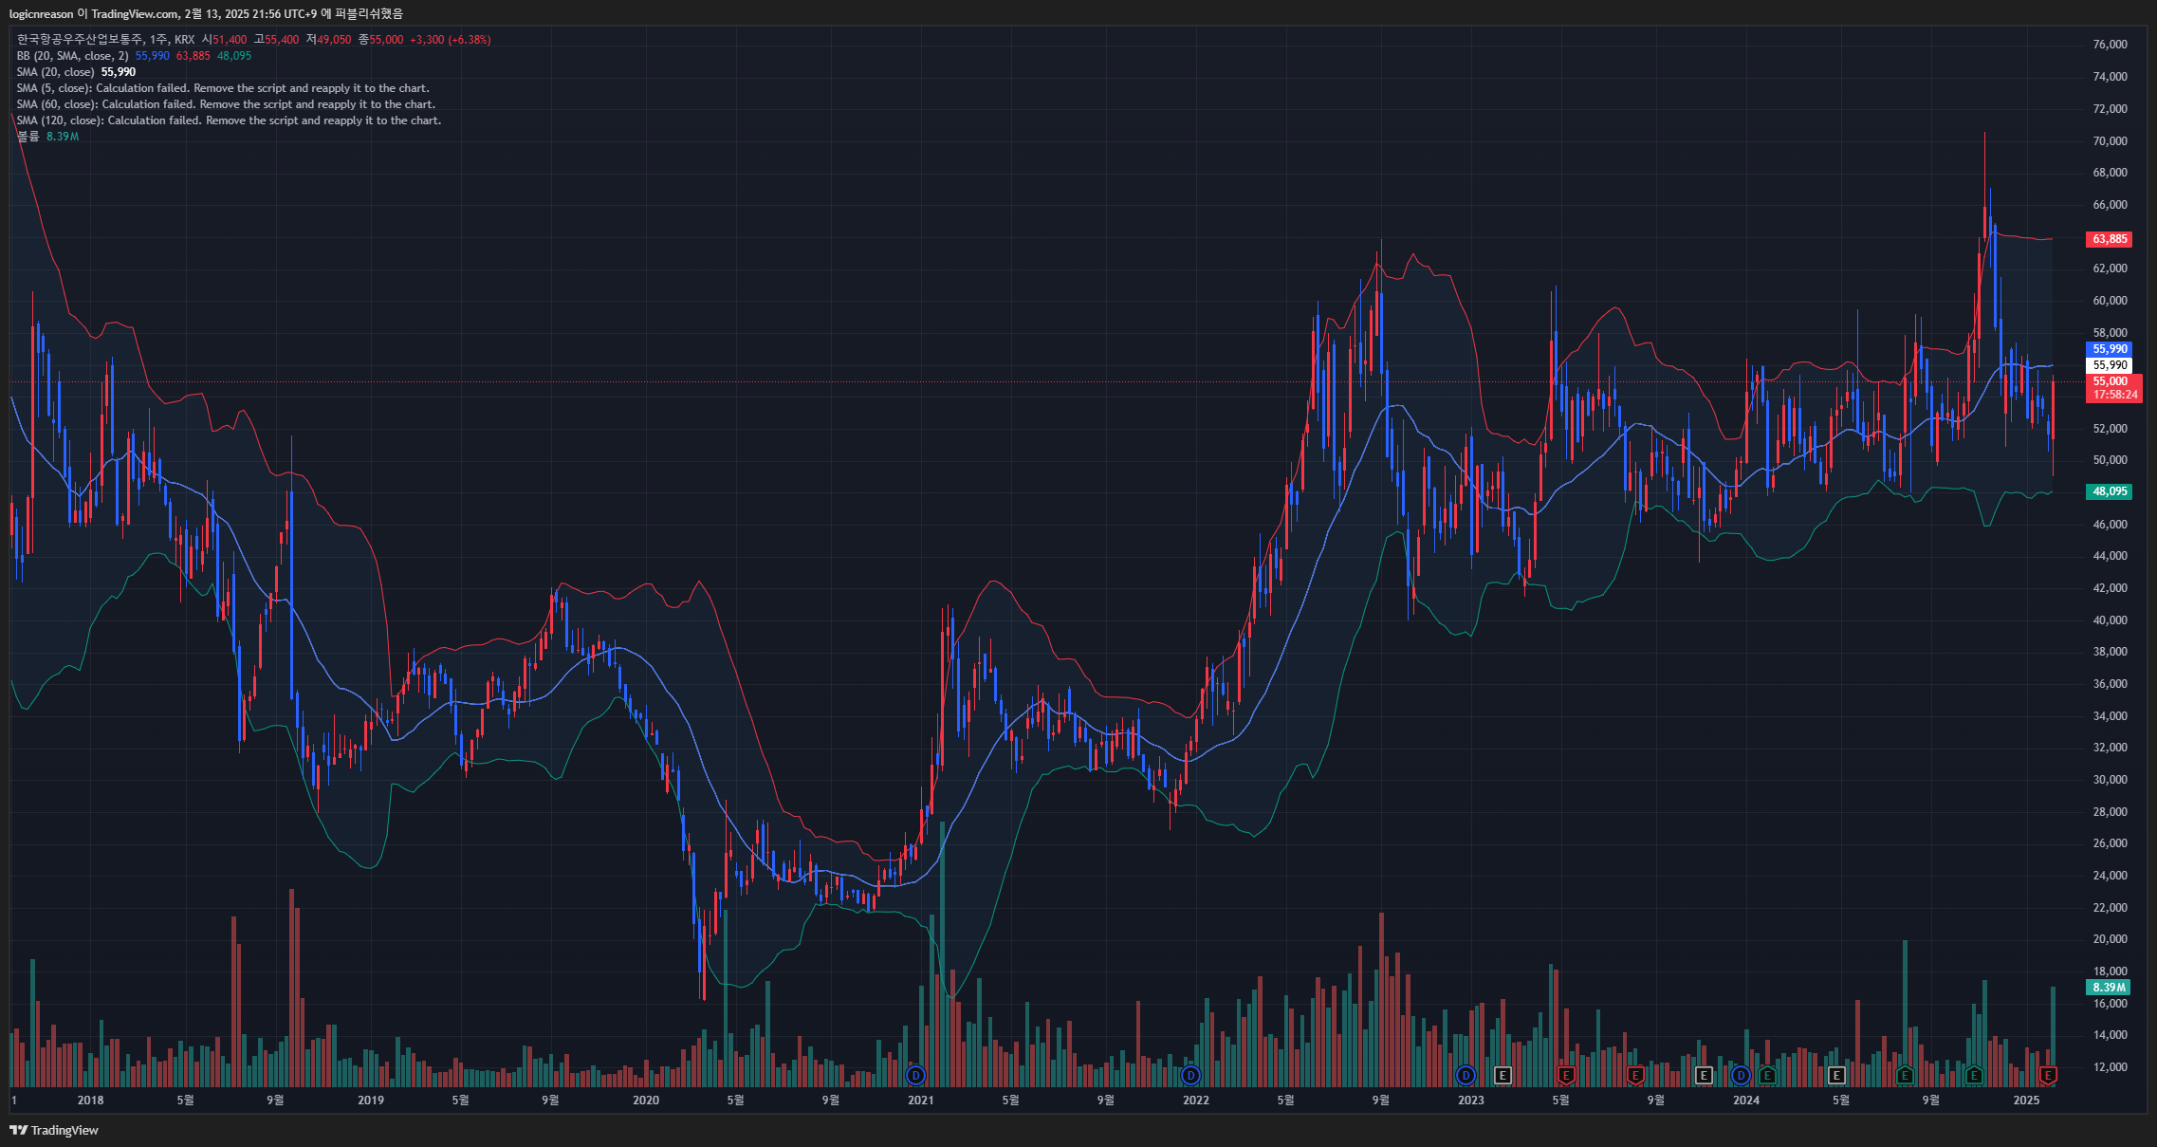The image size is (2157, 1147).
Task: Click the dividend marker near 2021
Action: point(915,1075)
